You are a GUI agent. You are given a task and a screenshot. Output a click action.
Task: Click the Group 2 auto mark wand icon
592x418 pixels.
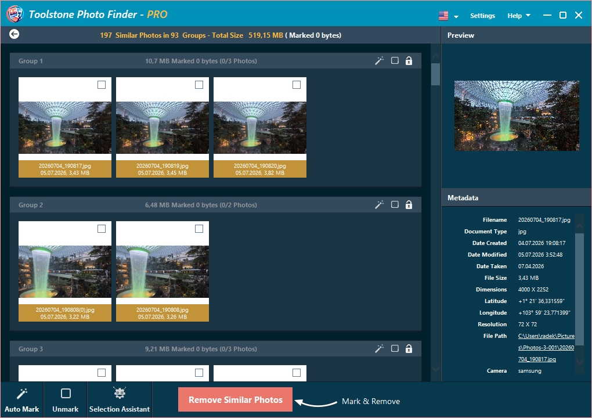coord(379,205)
